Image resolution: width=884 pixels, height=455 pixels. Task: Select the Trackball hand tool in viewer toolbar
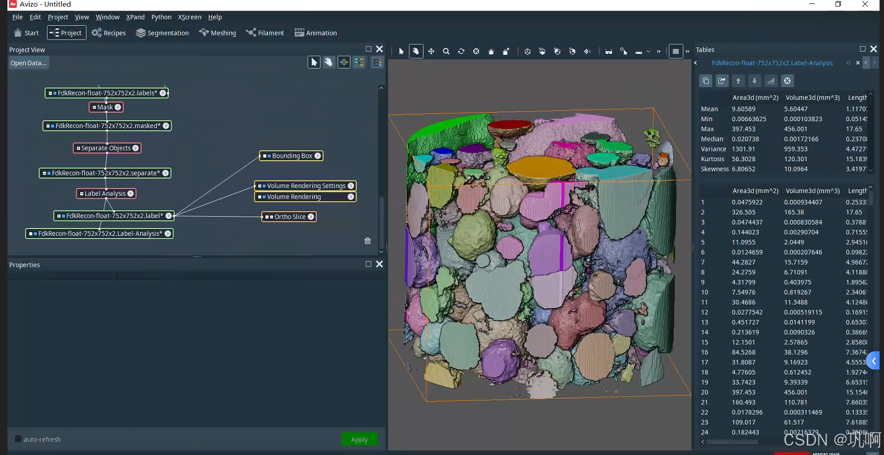416,51
